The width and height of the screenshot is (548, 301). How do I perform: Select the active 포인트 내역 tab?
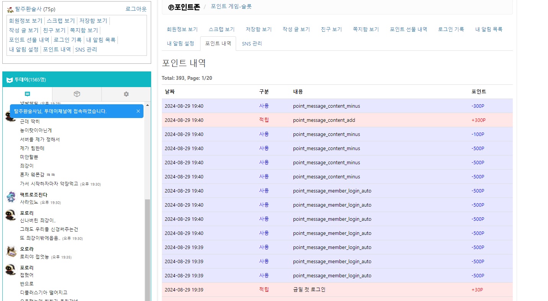point(218,44)
